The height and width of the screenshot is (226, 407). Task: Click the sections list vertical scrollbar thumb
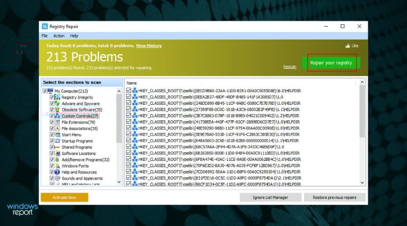[x=119, y=118]
